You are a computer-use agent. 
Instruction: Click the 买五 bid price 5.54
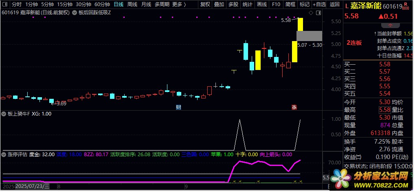(384, 94)
